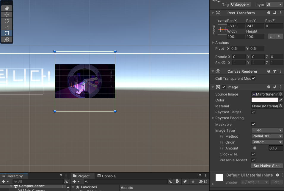Lock the Project panel
Image resolution: width=284 pixels, height=191 pixels.
(200, 176)
